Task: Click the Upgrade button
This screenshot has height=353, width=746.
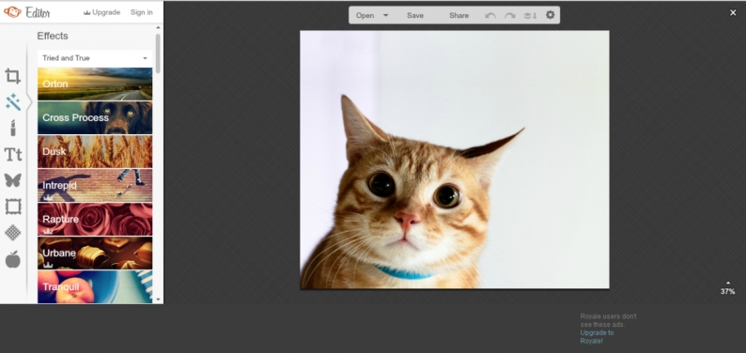Action: (101, 12)
